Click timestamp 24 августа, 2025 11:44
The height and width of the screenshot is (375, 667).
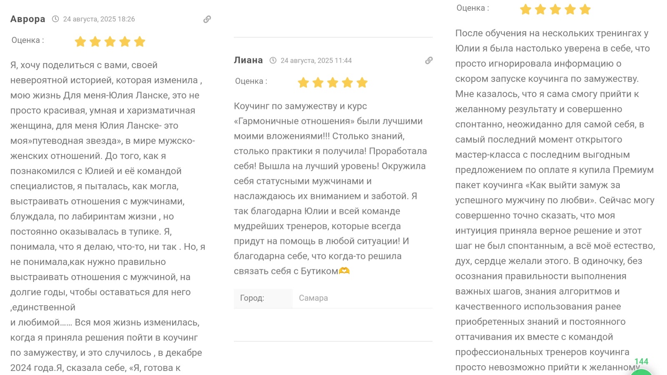click(x=316, y=60)
